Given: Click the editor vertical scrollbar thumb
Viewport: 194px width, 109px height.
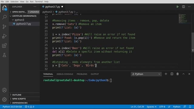Looking at the screenshot, I should click(x=193, y=42).
